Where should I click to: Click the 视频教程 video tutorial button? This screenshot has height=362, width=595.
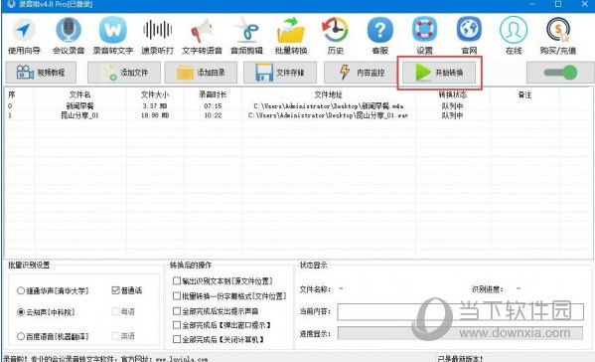pos(41,73)
